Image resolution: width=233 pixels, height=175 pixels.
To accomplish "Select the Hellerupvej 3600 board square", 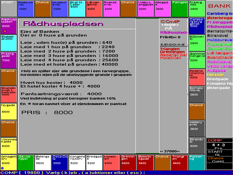I will tap(197, 129).
